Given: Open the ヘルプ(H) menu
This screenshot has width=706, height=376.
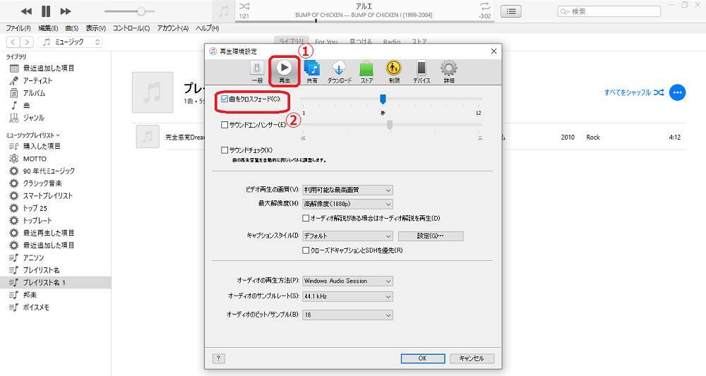Looking at the screenshot, I should click(207, 28).
